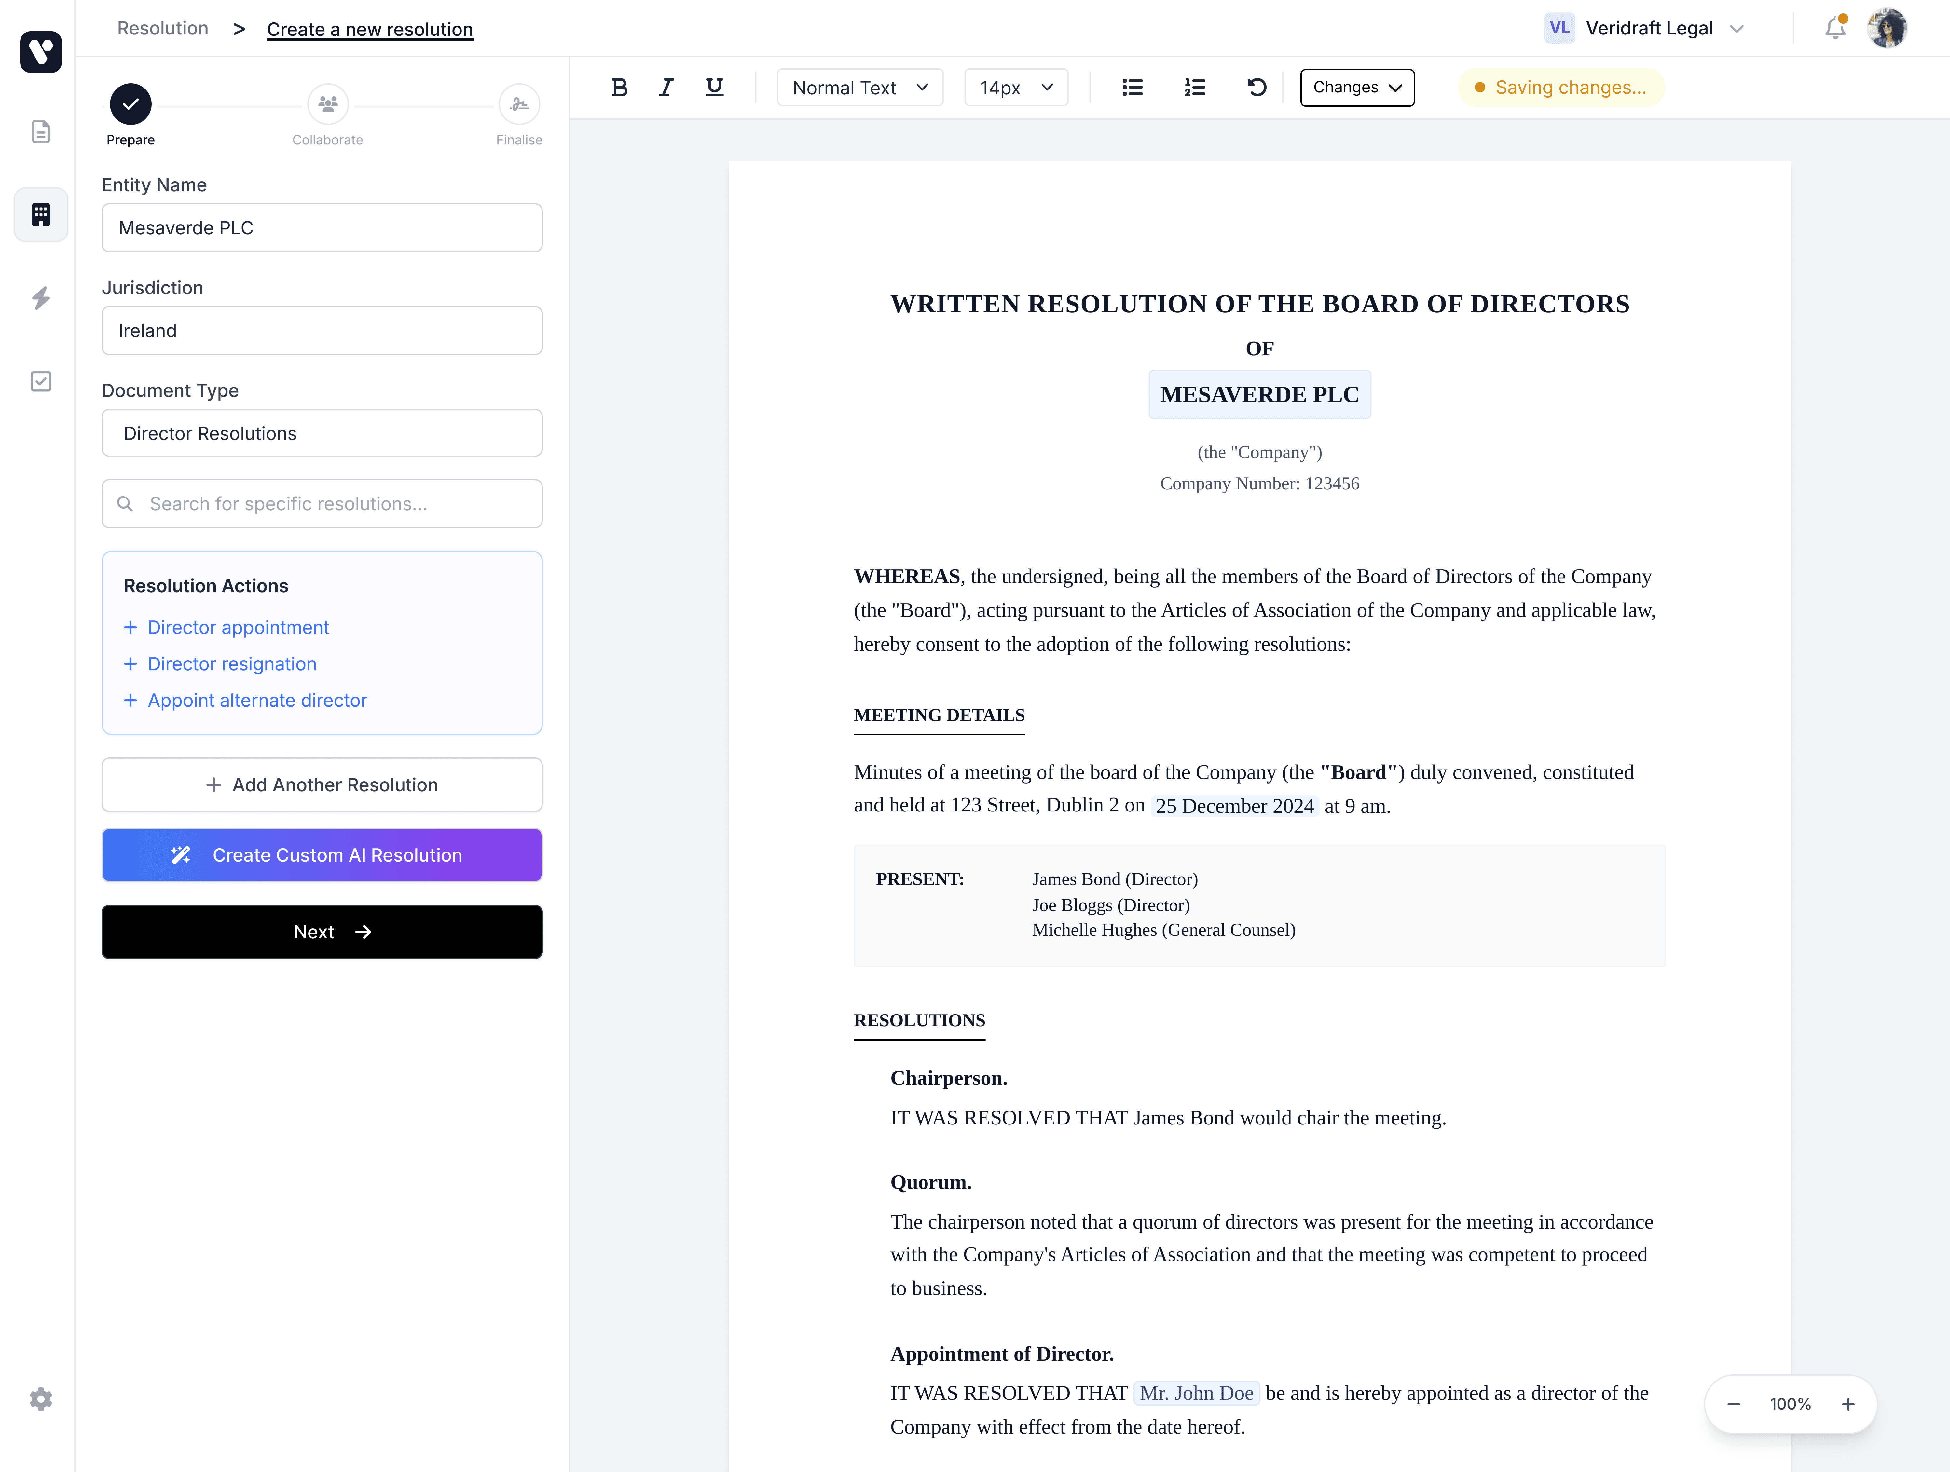Expand the Normal Text style dropdown
1950x1472 pixels.
(x=859, y=87)
